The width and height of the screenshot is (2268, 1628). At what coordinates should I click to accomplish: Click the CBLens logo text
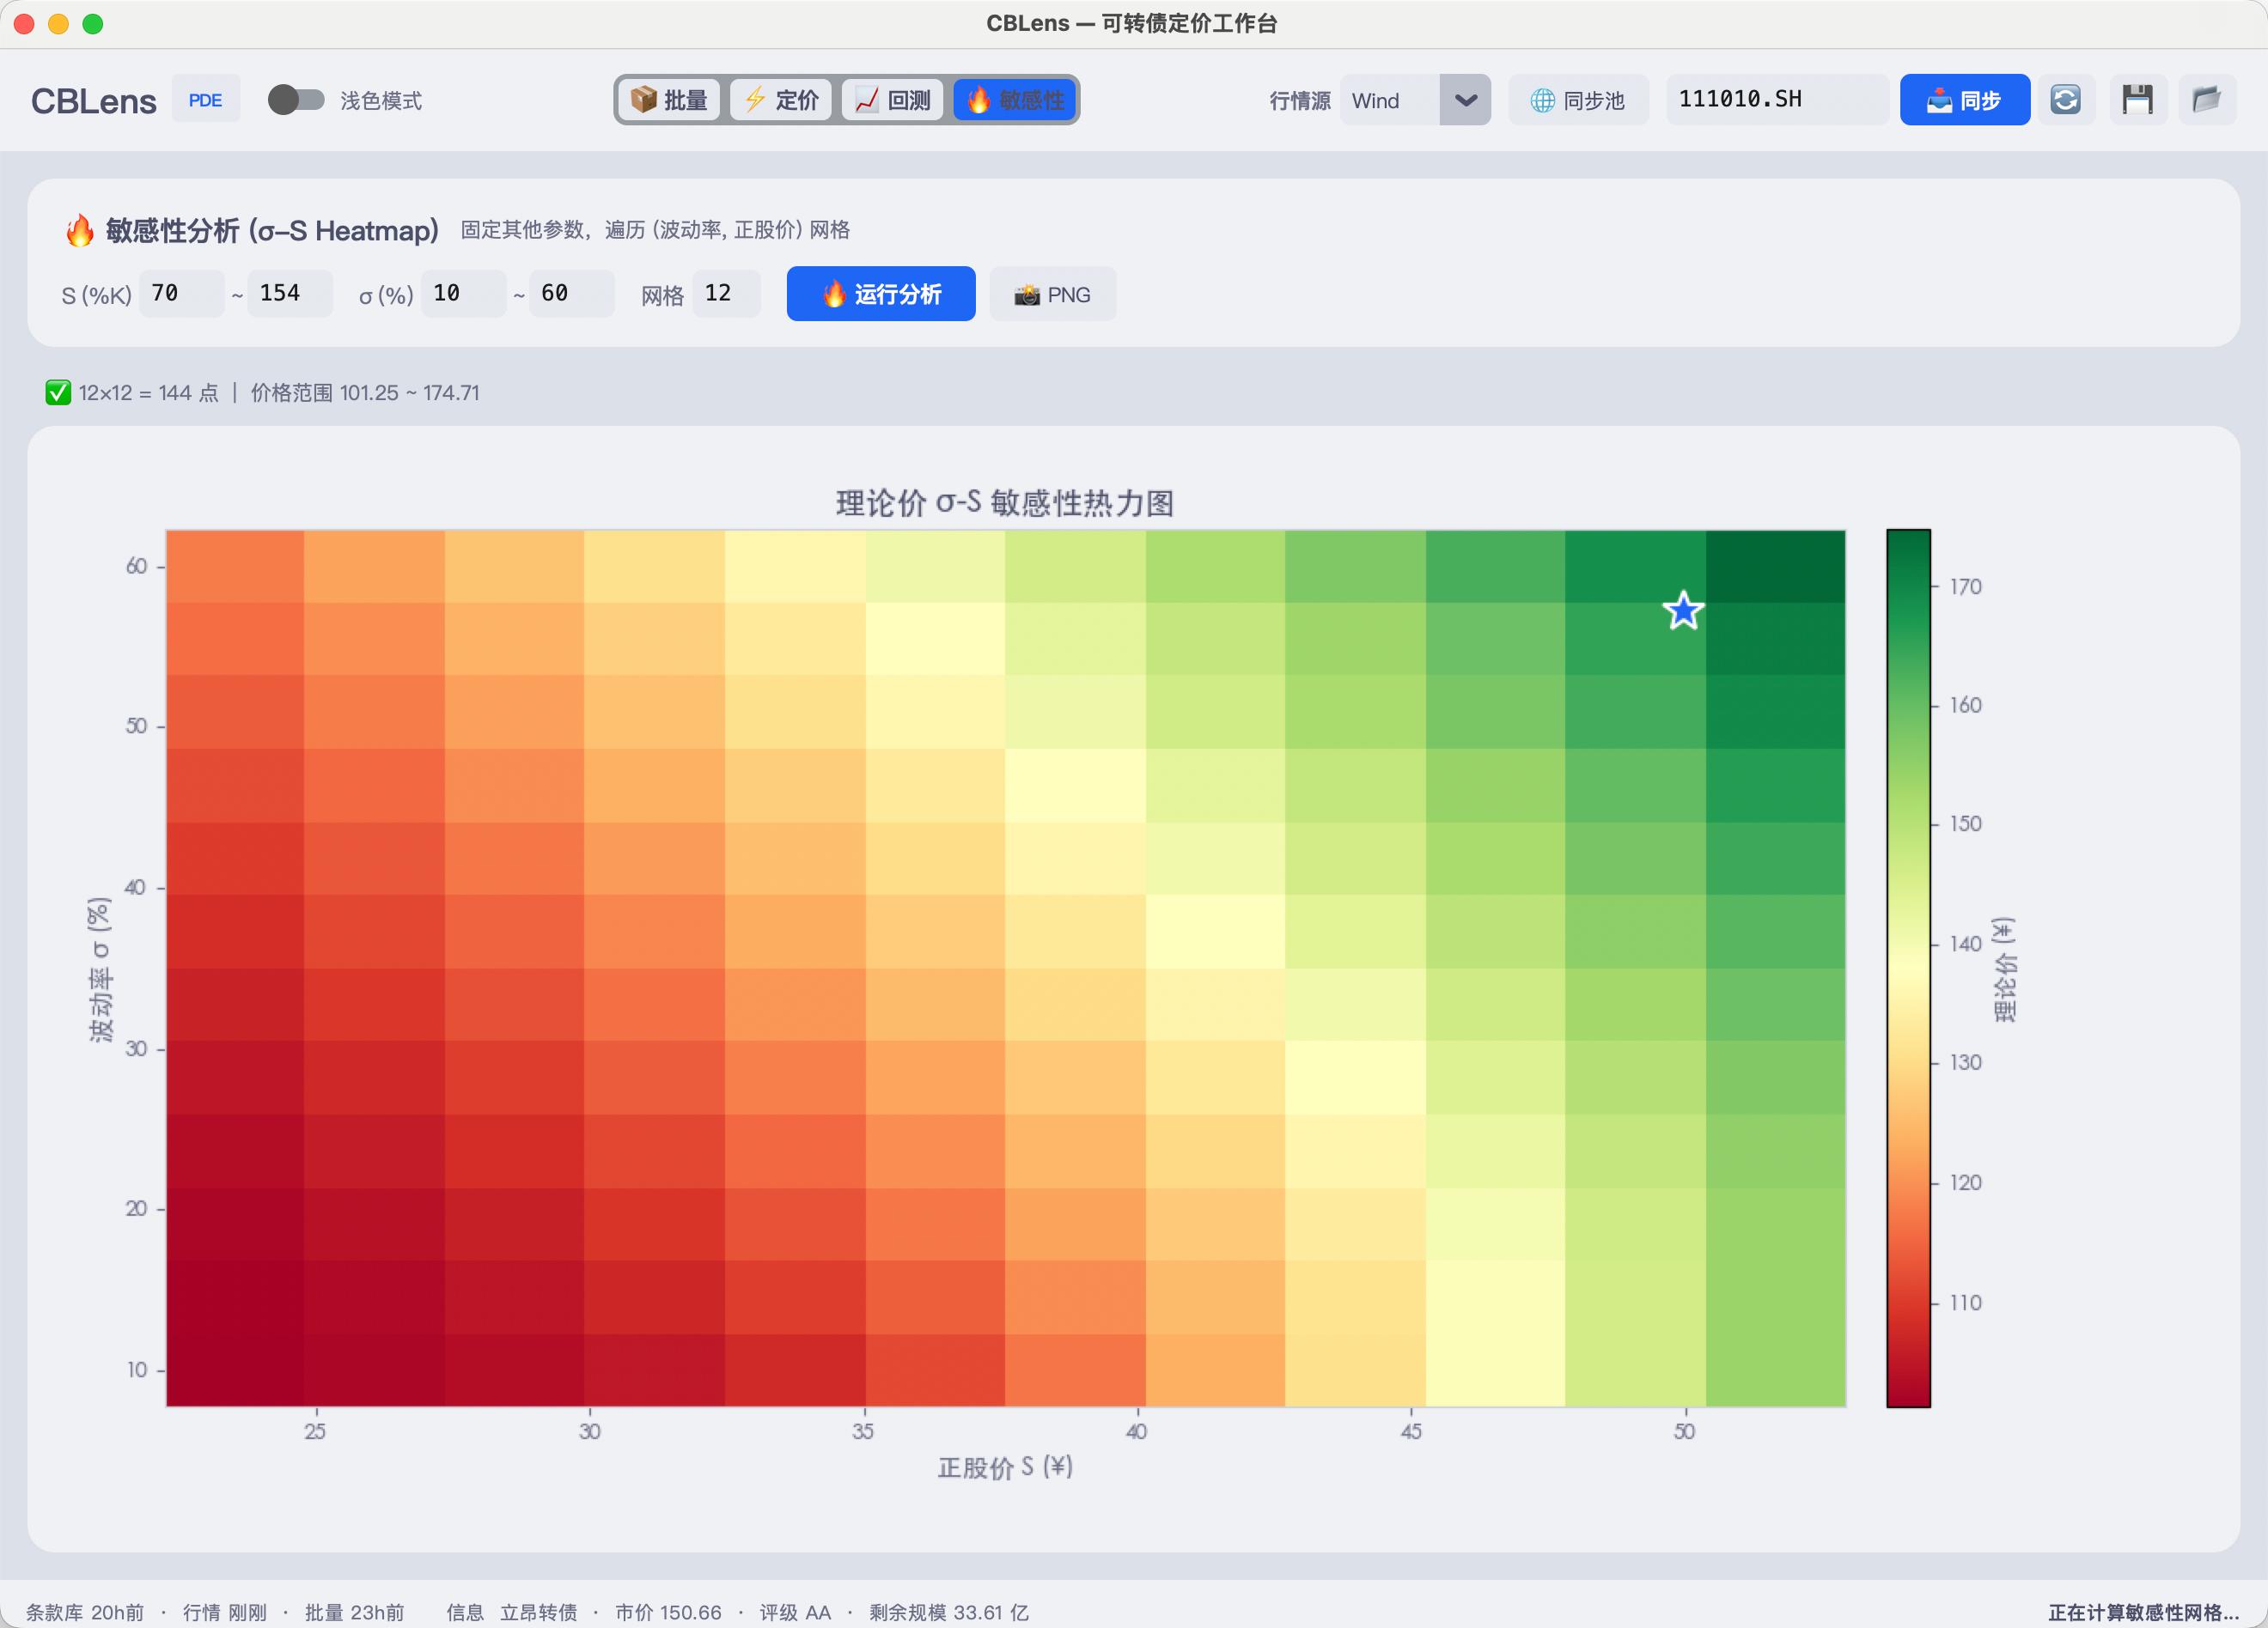(x=93, y=101)
